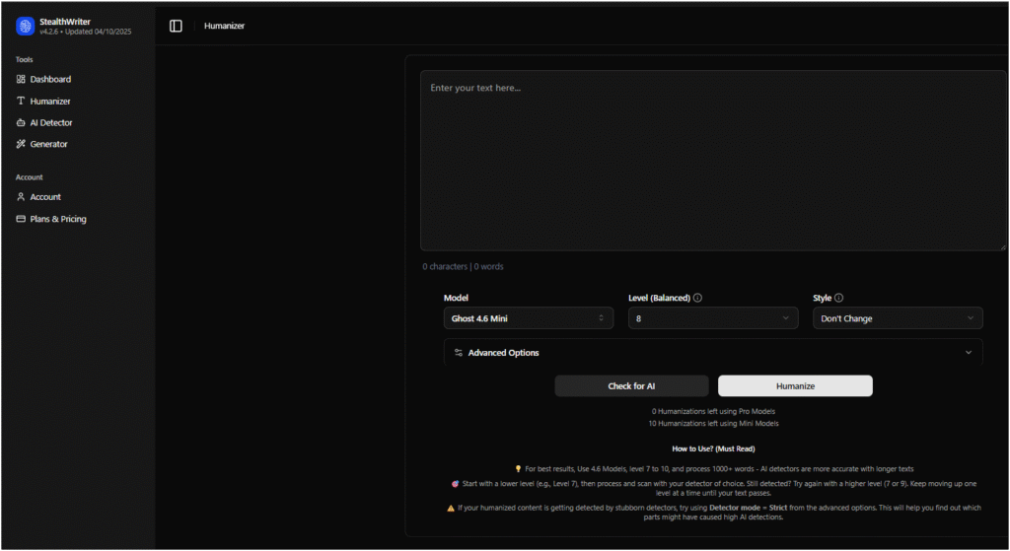This screenshot has height=551, width=1010.
Task: Open the Ghost 4.6 Mini model dropdown
Action: click(x=528, y=318)
